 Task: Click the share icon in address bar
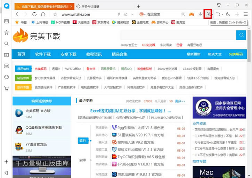tap(126, 15)
